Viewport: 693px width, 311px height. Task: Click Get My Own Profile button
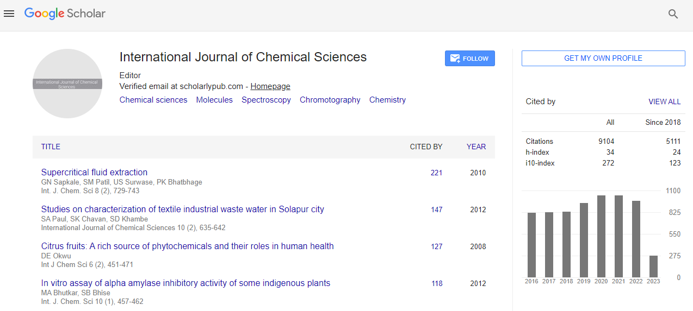click(603, 58)
